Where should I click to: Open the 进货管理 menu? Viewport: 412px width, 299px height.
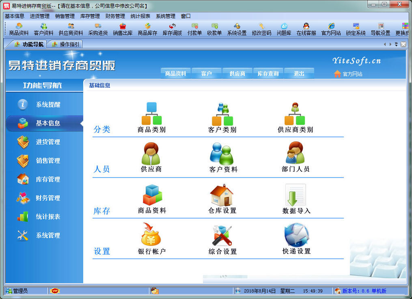[40, 16]
